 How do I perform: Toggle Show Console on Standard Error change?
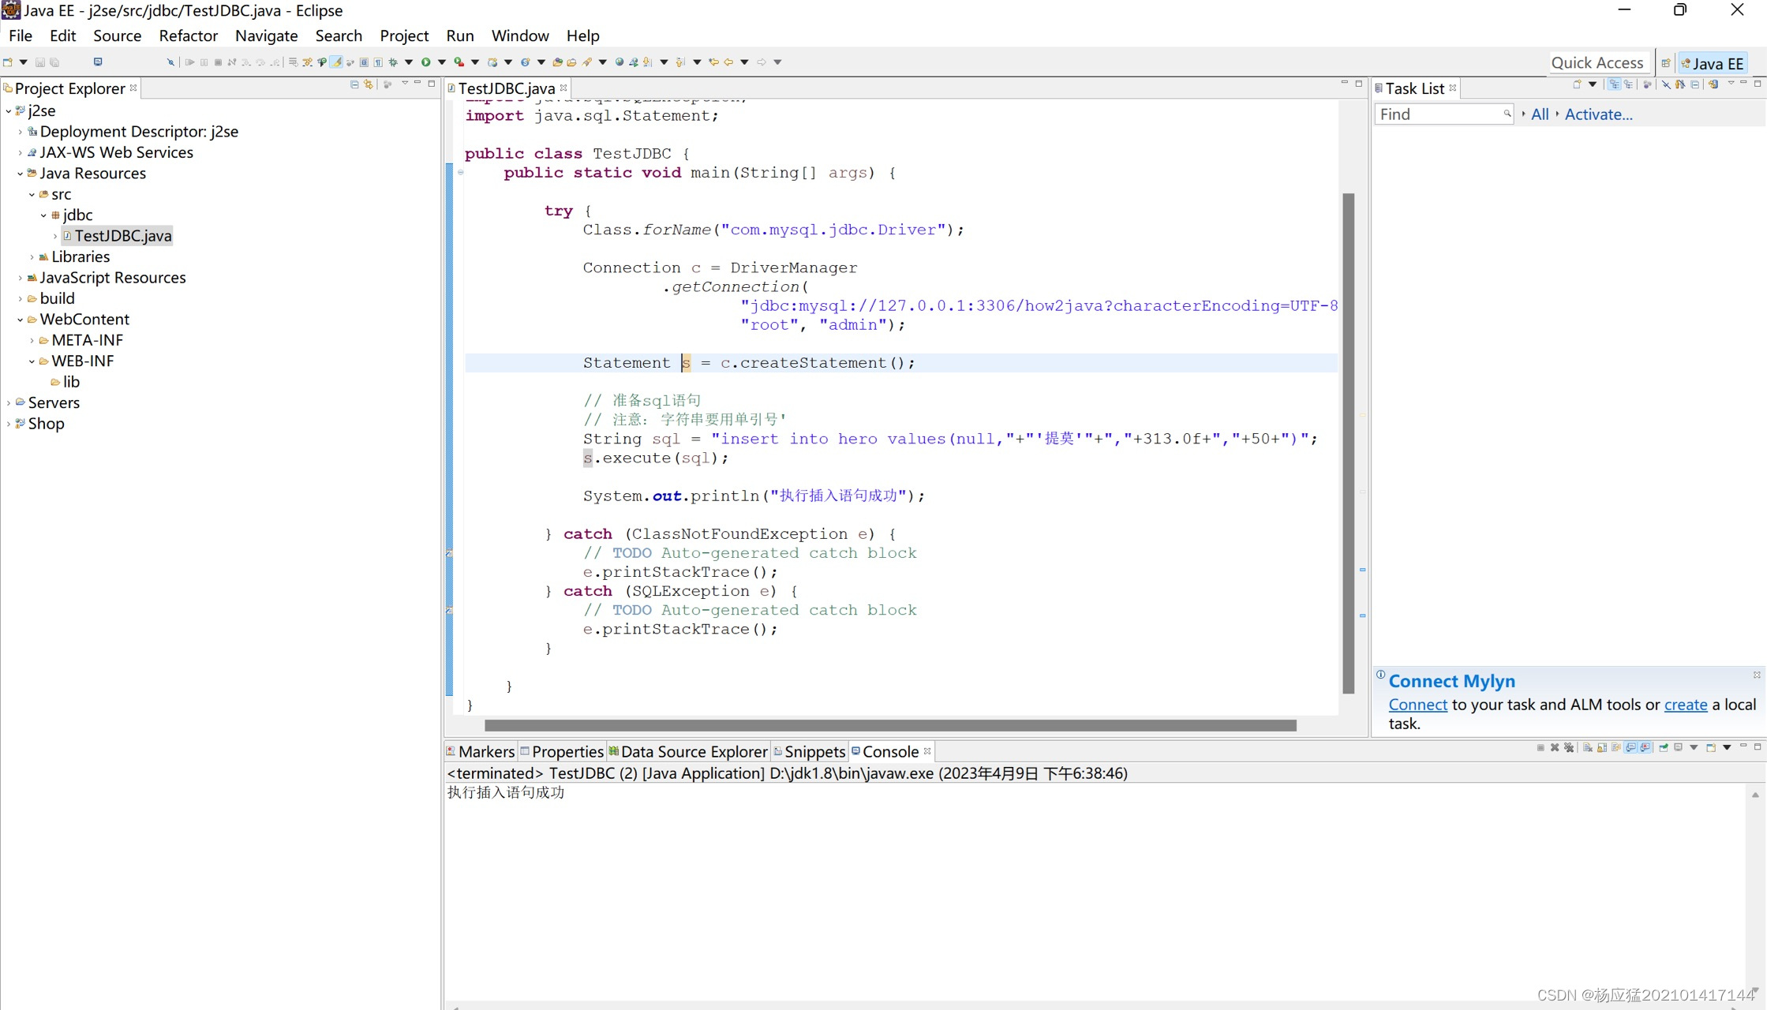[x=1645, y=747]
